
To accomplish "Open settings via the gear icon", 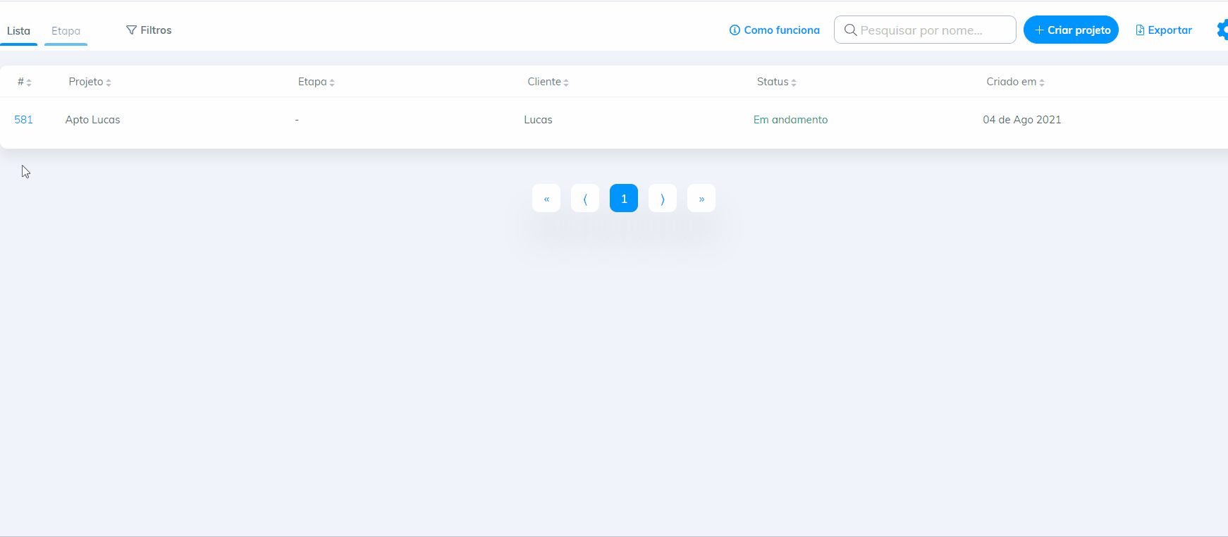I will (x=1223, y=30).
